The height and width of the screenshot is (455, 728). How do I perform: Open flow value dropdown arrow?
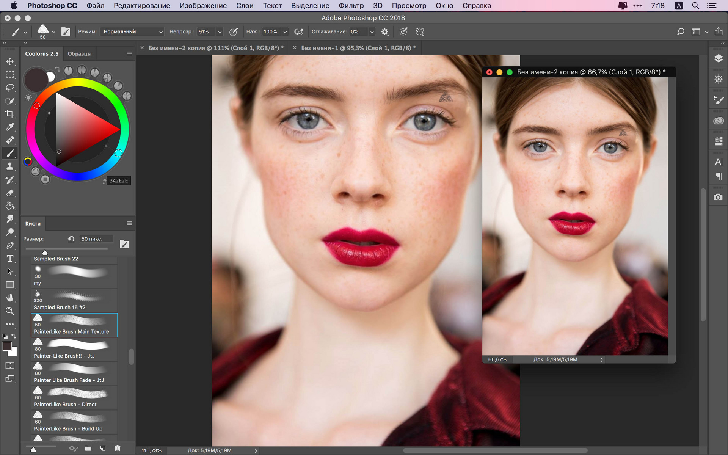[285, 32]
